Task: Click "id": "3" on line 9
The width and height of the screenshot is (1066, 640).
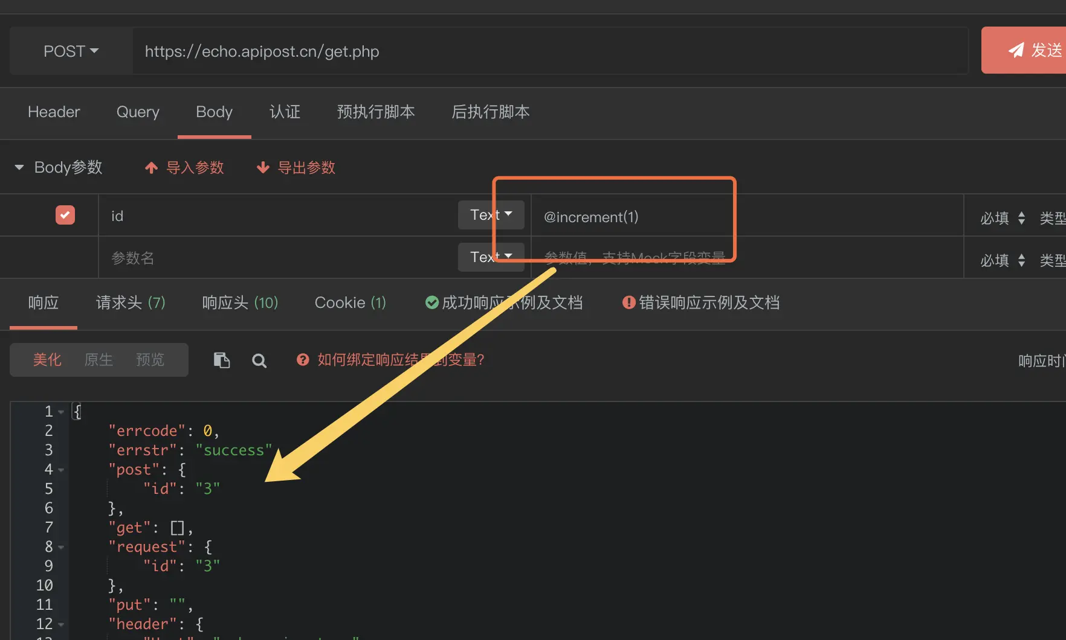Action: [181, 566]
